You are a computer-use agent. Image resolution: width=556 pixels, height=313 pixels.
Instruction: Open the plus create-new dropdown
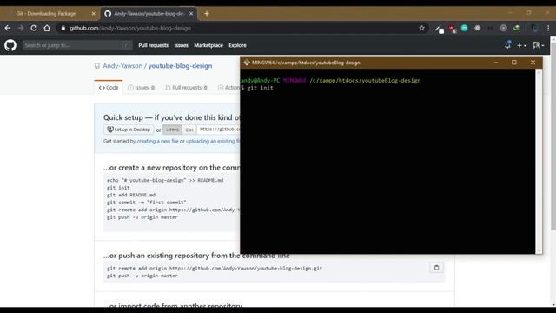[521, 45]
